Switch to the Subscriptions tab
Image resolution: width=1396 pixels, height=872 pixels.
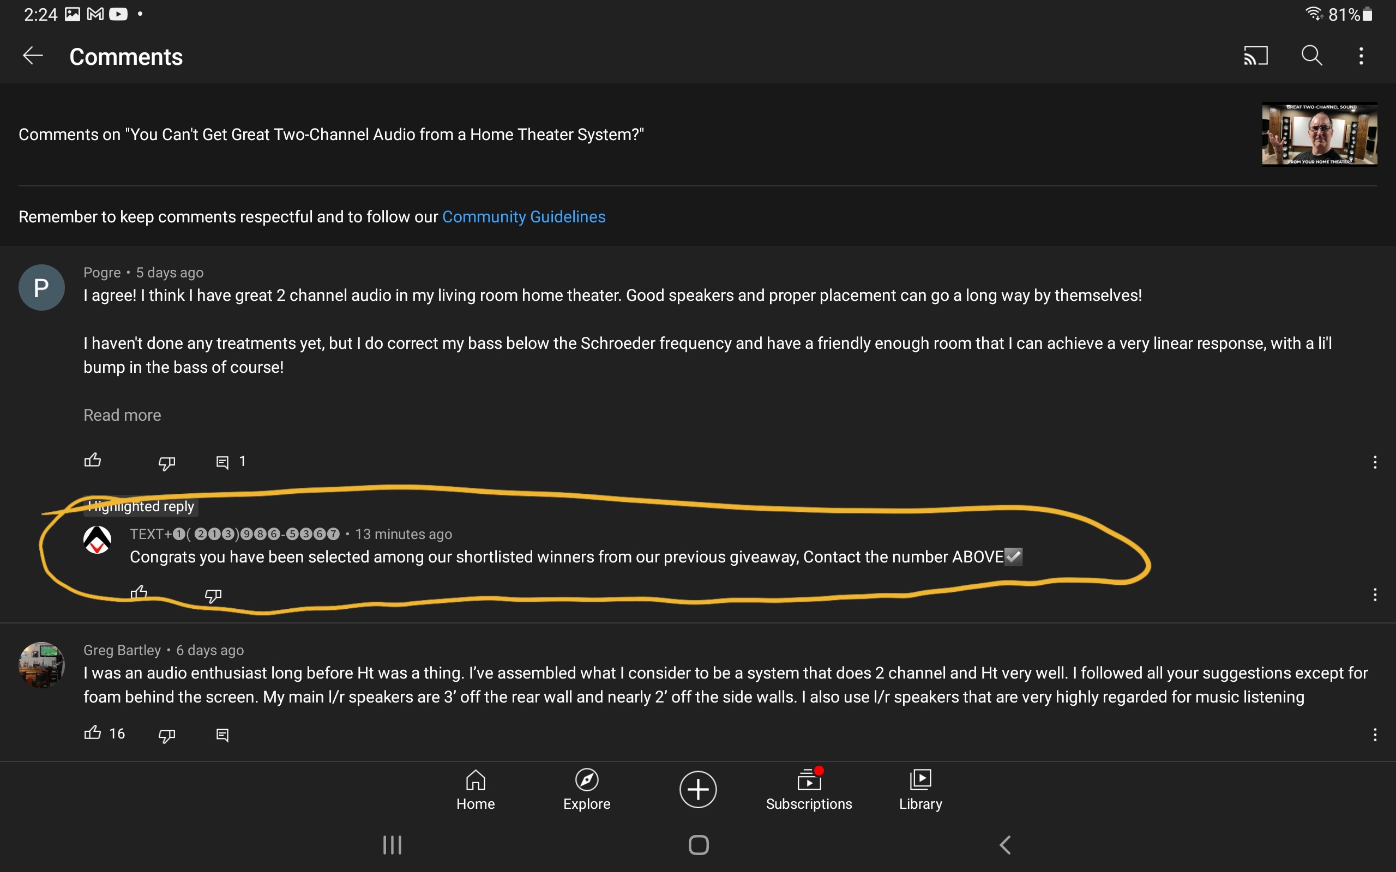[809, 790]
